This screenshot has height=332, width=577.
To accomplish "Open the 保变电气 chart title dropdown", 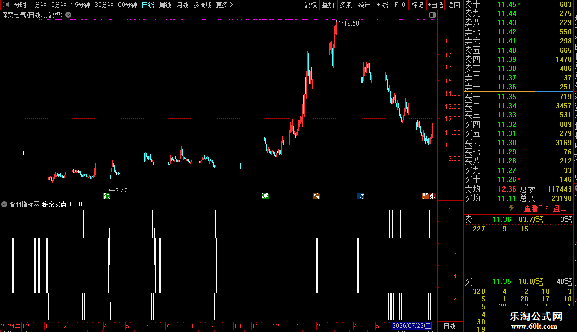I will [68, 15].
